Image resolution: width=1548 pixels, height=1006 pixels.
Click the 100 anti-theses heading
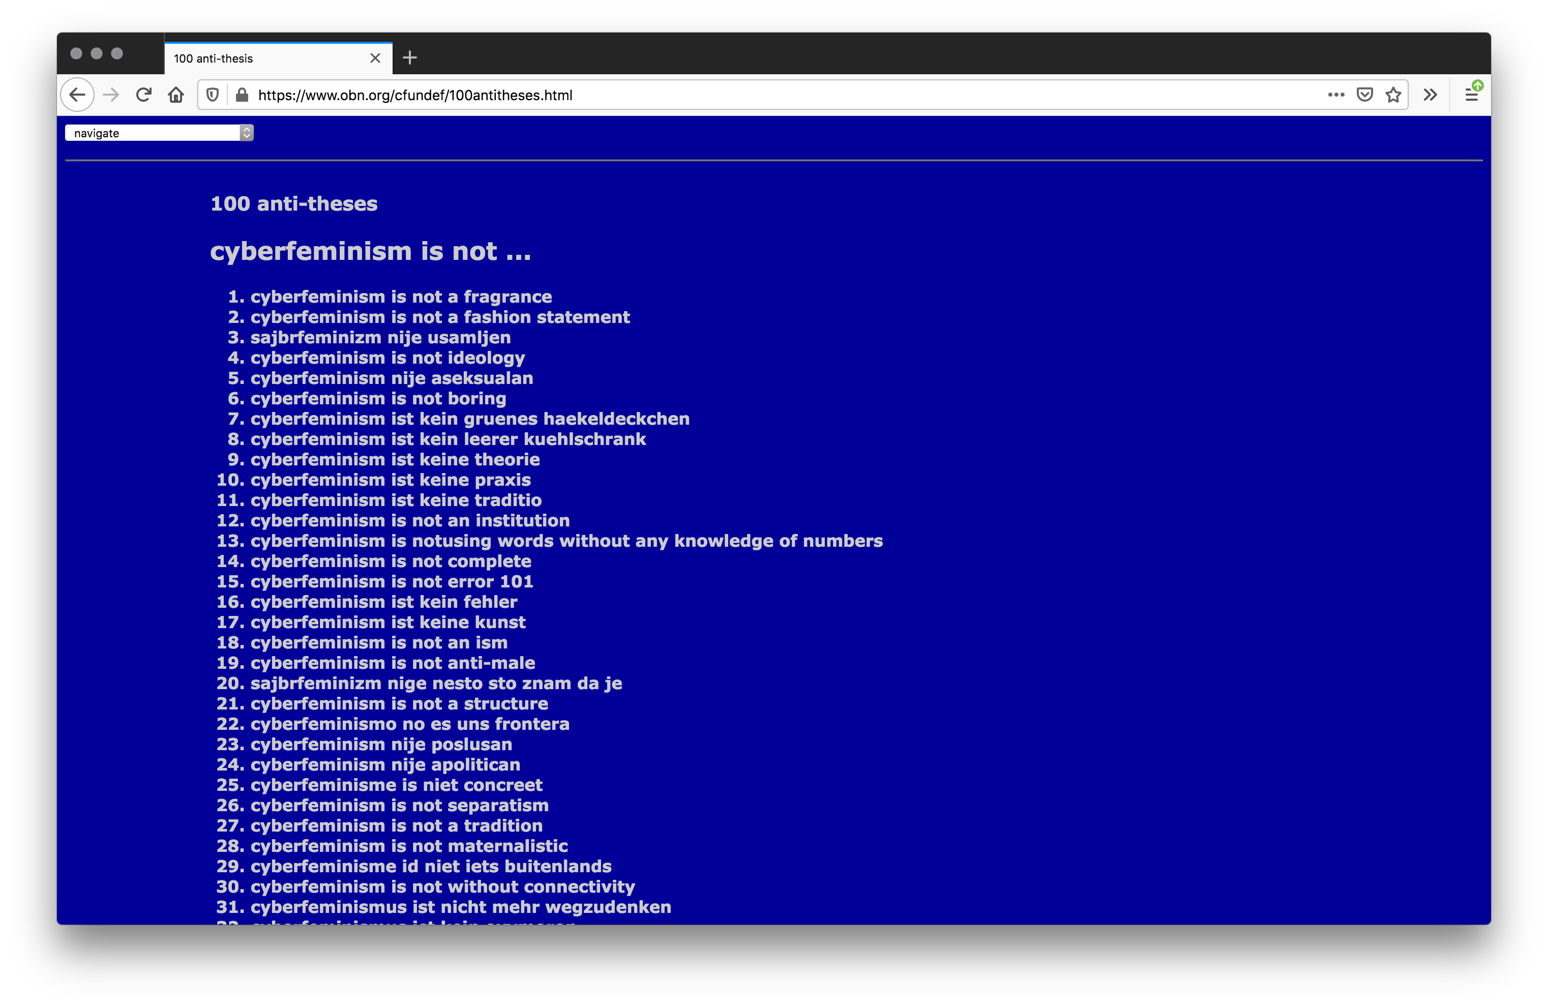[294, 203]
